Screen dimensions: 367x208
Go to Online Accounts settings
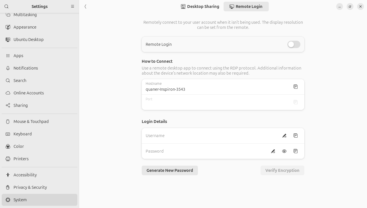(x=29, y=93)
